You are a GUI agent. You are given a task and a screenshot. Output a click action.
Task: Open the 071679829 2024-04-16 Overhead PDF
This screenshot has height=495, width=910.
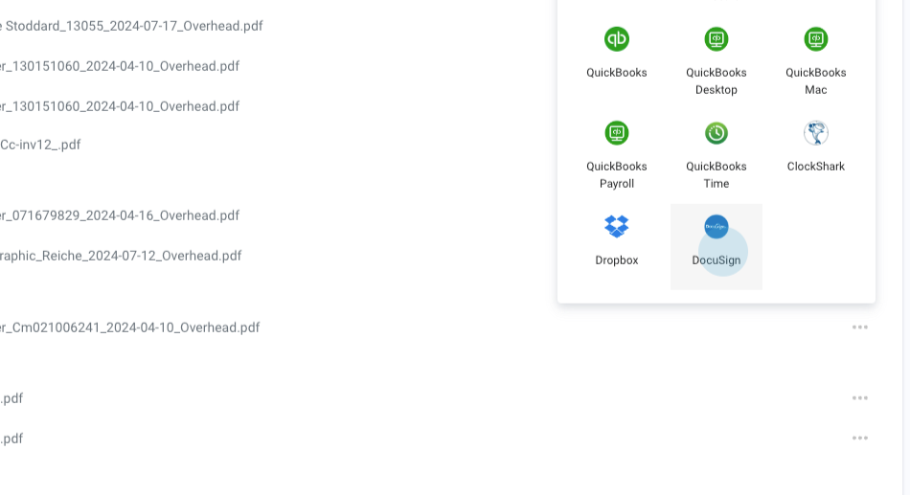pos(120,215)
